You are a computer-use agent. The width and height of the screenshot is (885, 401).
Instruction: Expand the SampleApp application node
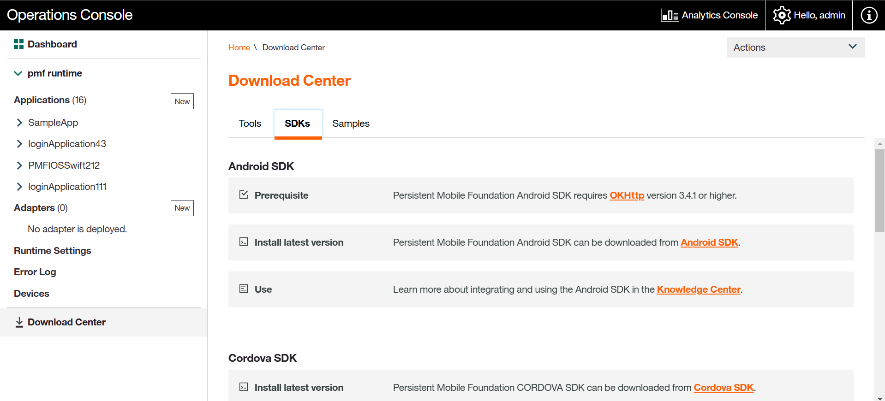[x=19, y=123]
